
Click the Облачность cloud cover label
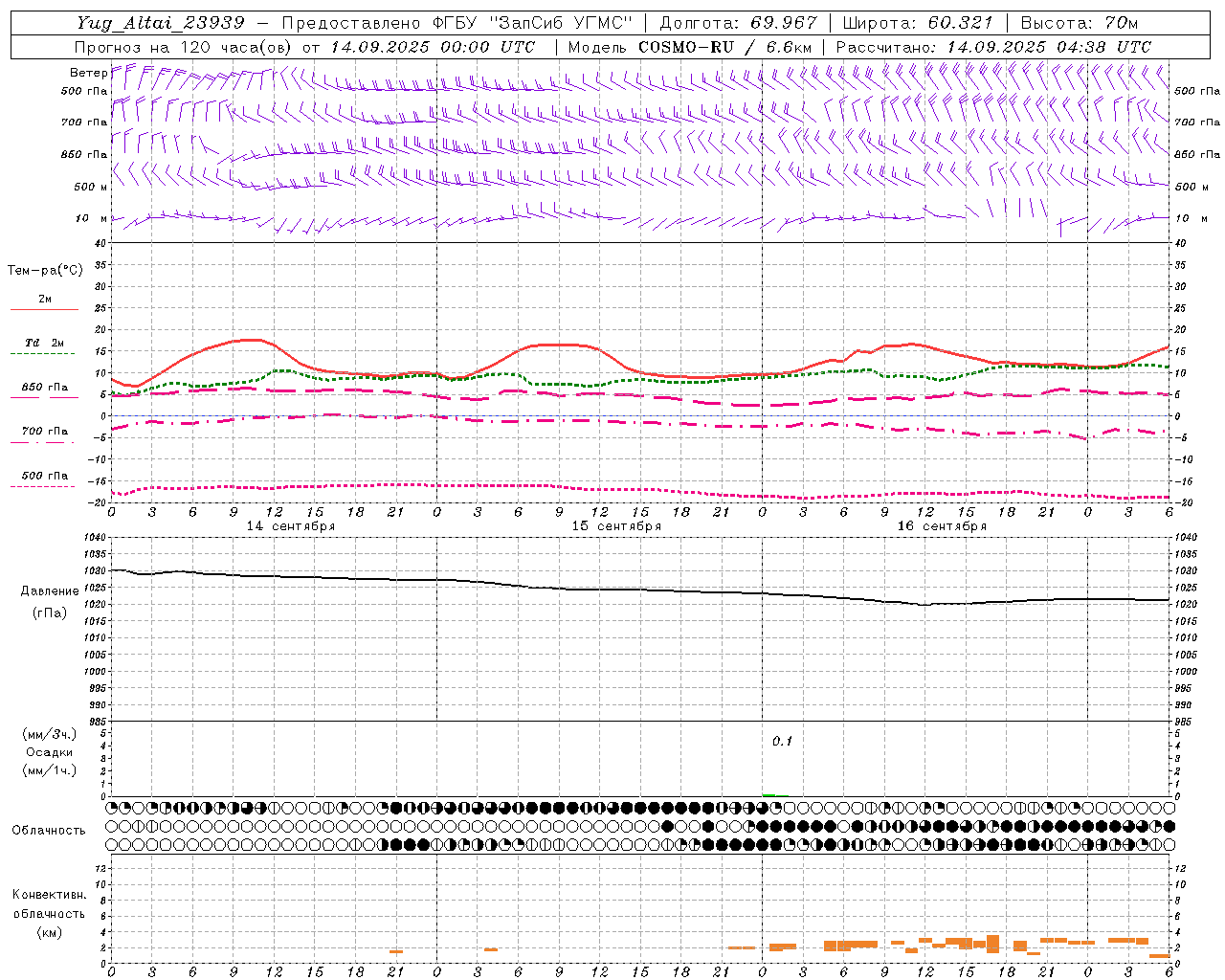49,831
